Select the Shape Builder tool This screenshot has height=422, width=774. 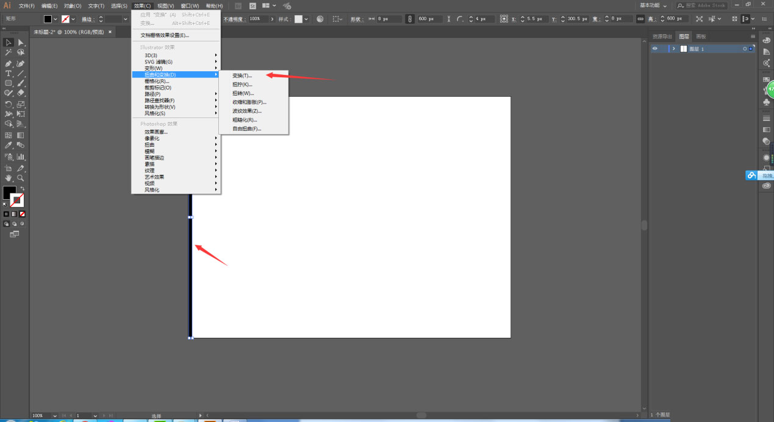click(x=9, y=124)
